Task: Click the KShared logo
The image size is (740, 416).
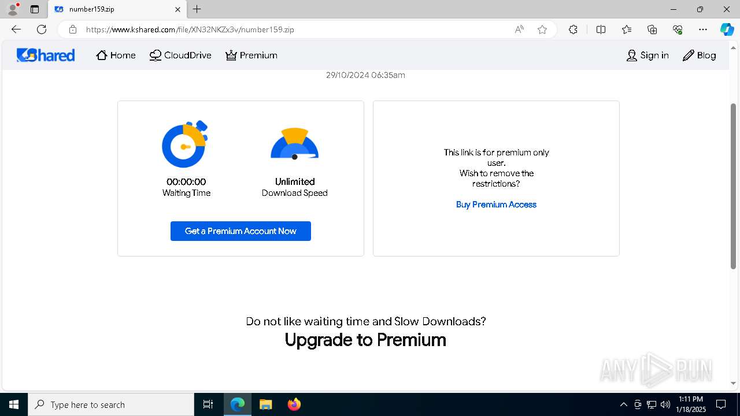Action: (x=46, y=55)
